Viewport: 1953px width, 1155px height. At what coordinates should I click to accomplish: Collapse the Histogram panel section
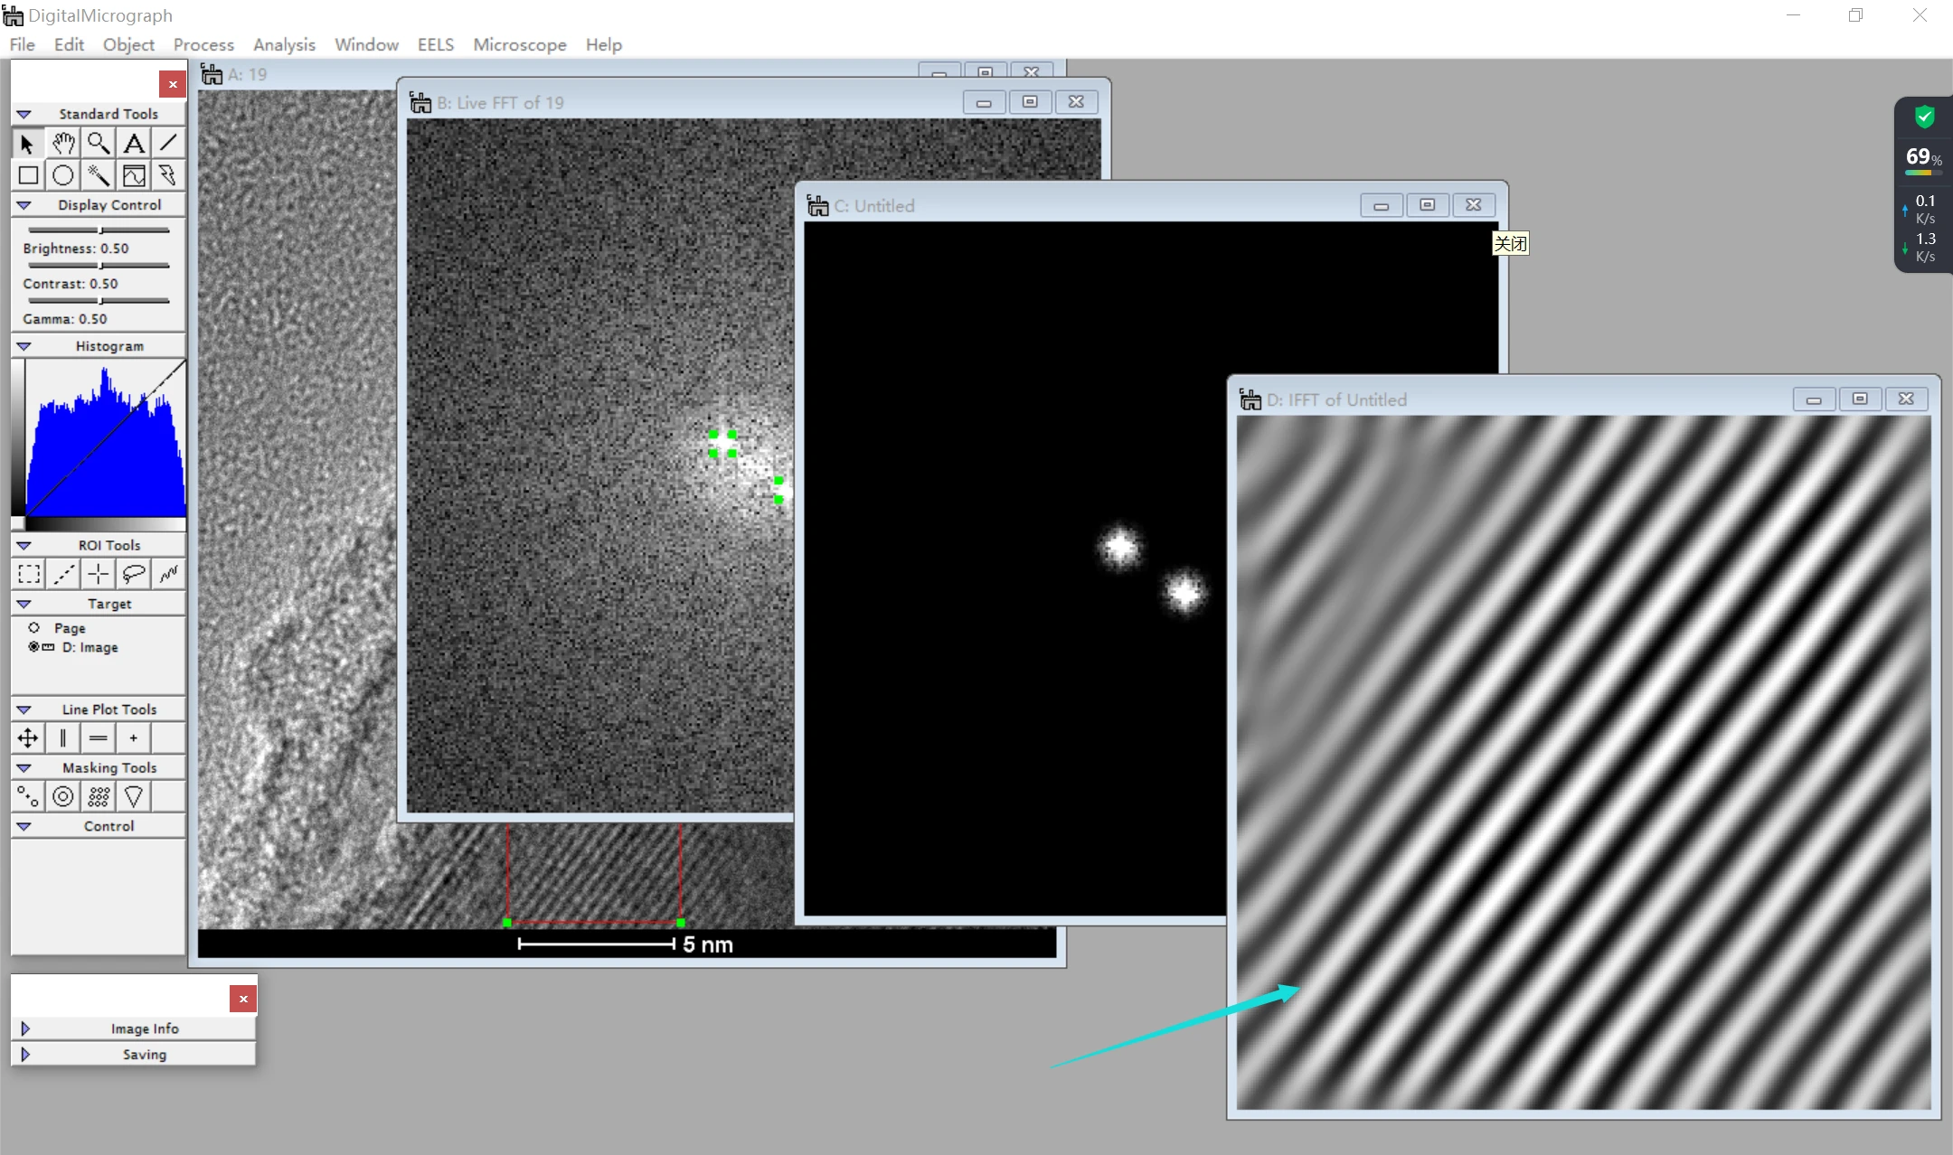tap(24, 346)
